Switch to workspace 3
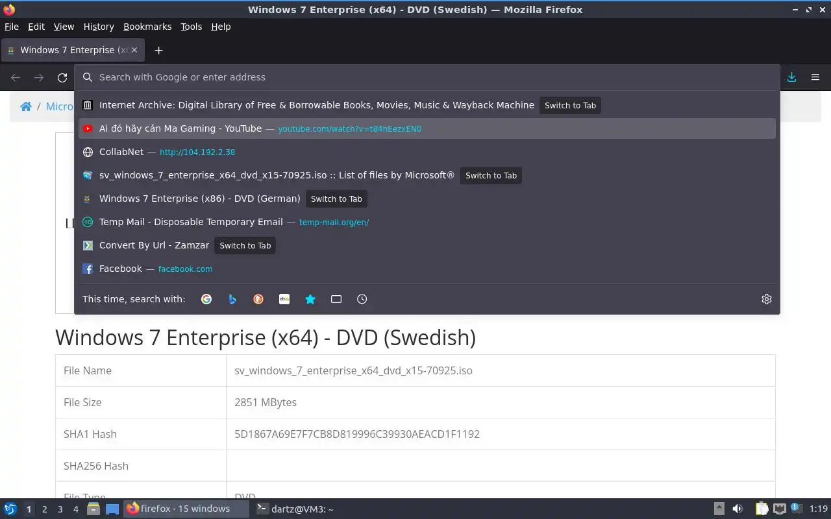Screen dimensions: 831x519 [60, 509]
